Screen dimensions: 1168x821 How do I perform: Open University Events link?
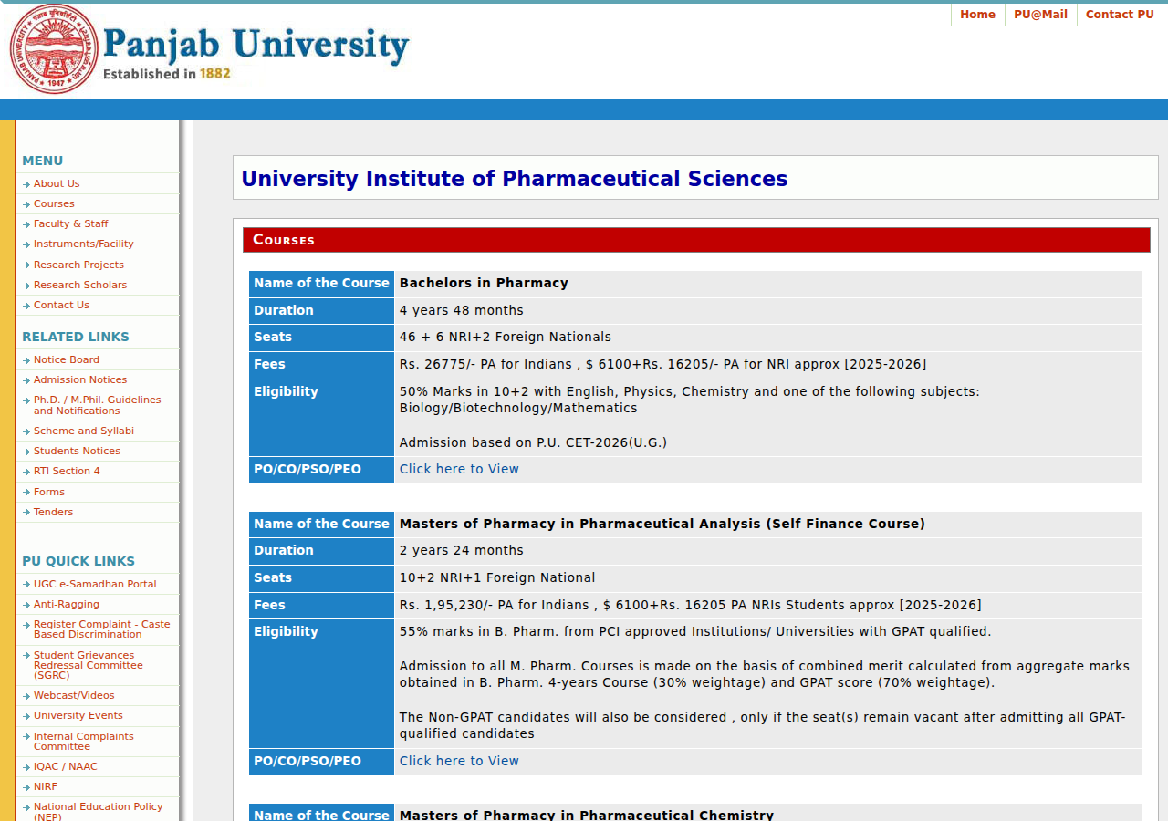click(78, 715)
